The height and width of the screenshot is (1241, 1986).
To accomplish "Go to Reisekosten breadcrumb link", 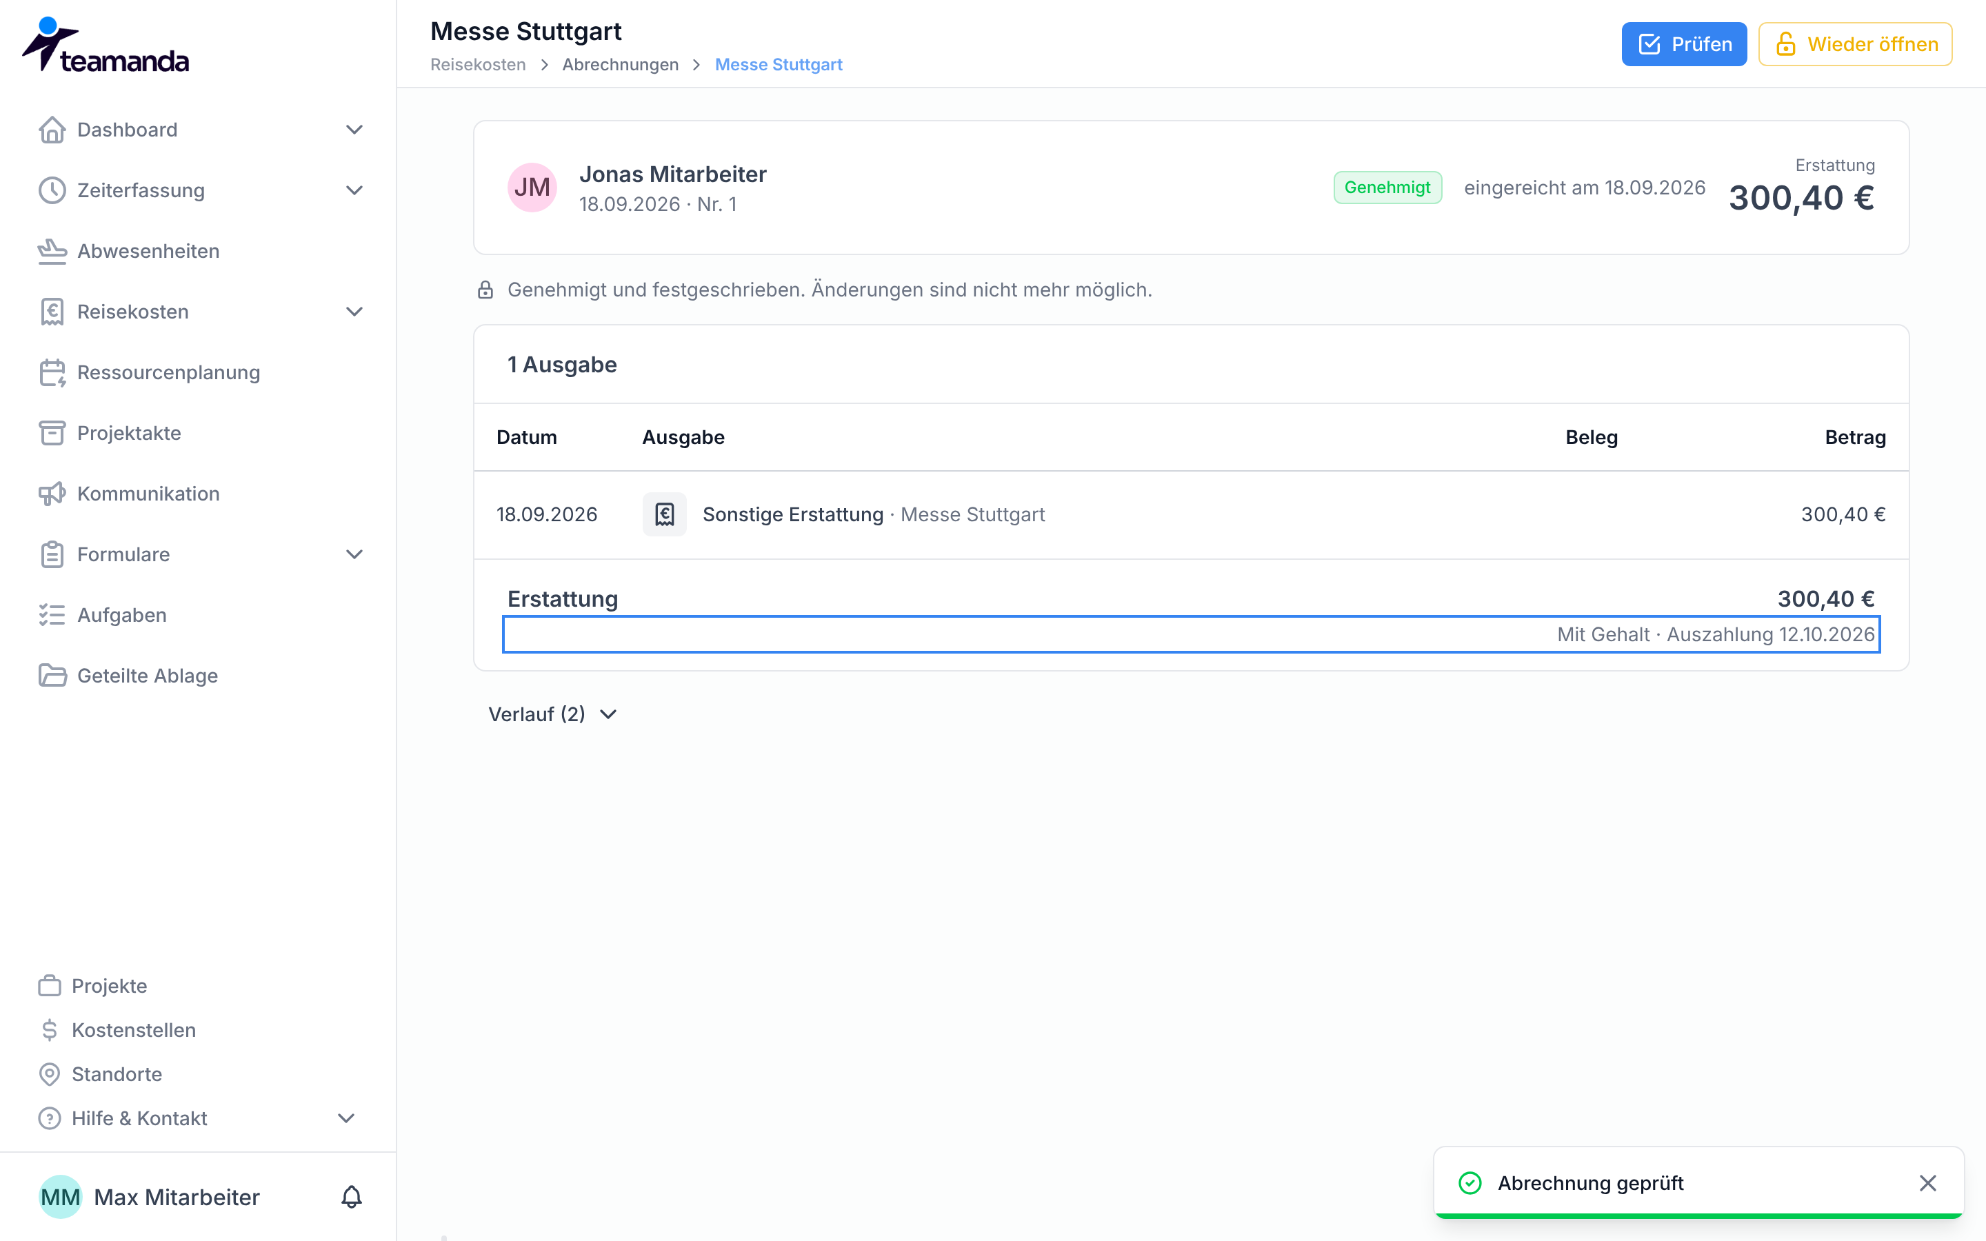I will (479, 65).
